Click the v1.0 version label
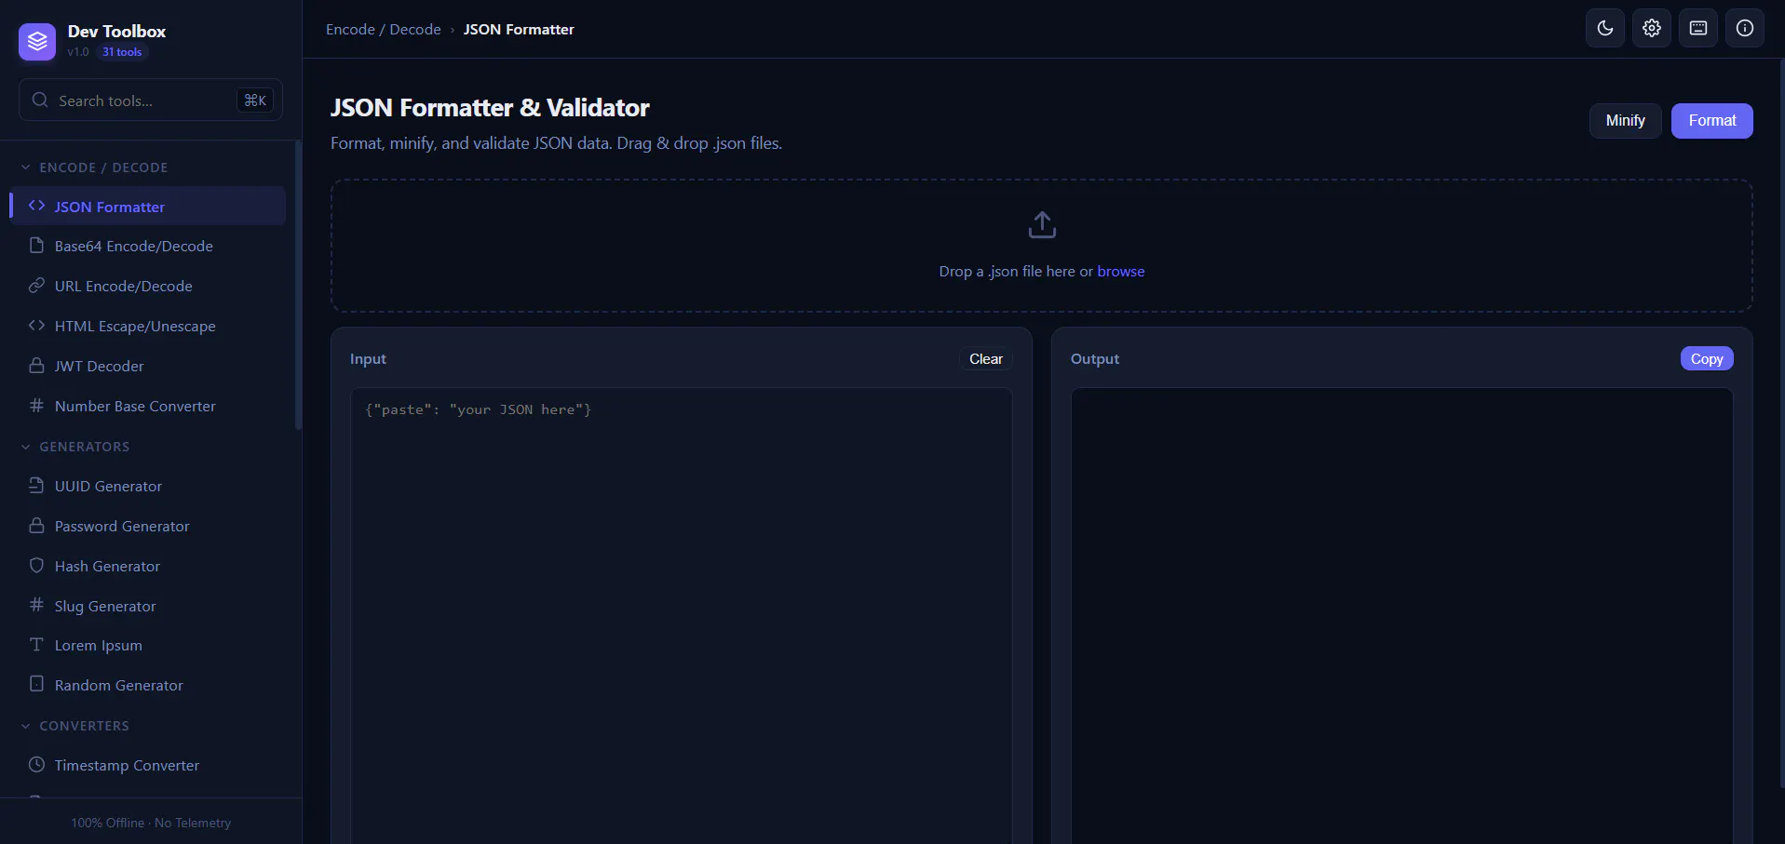This screenshot has width=1785, height=844. click(x=78, y=52)
